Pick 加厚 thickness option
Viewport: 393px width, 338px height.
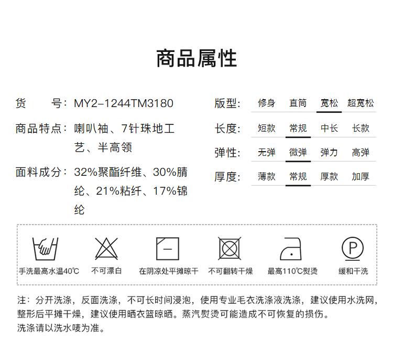pos(361,176)
